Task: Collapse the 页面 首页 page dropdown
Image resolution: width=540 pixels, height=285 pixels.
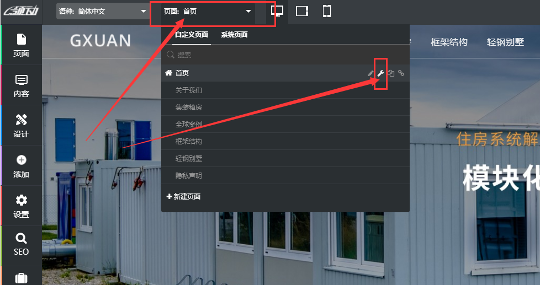Action: click(x=208, y=12)
